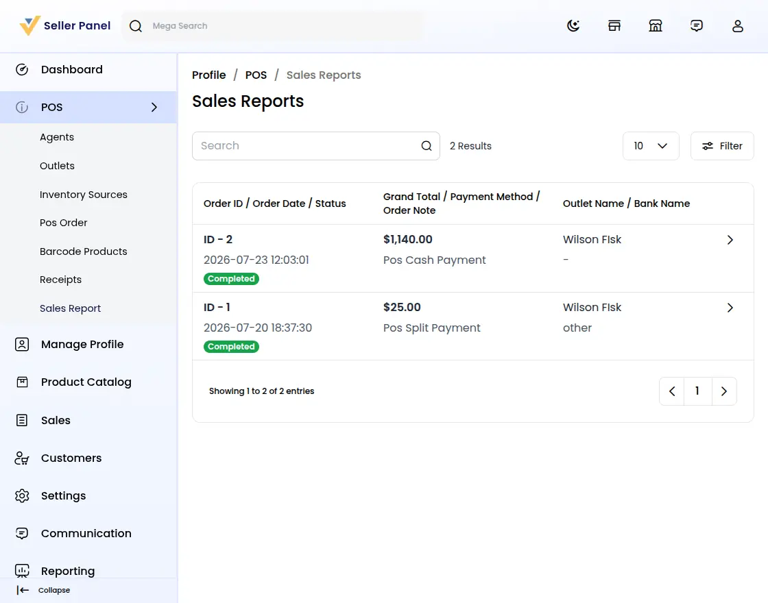Go to next page arrow

pos(724,391)
